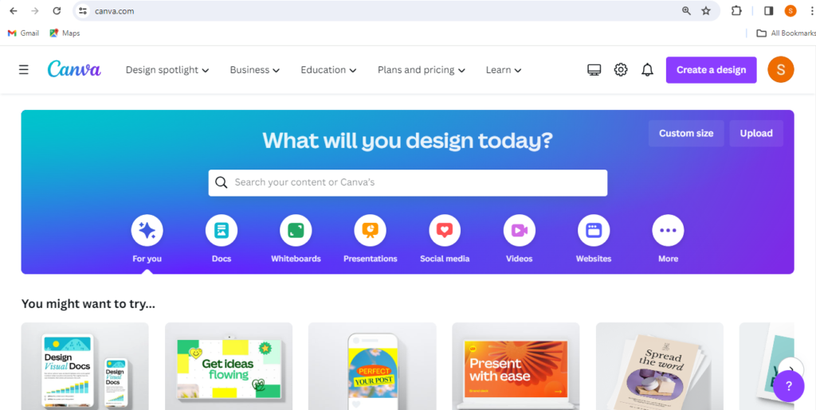Click the notifications bell icon
Image resolution: width=816 pixels, height=410 pixels.
[647, 69]
